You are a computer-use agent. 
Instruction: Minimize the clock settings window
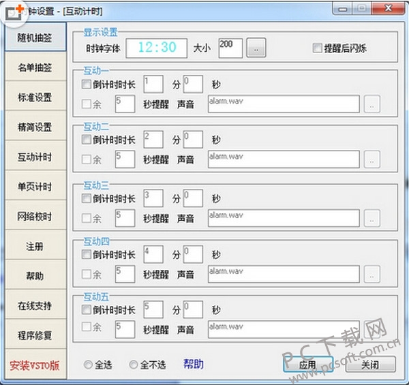343,9
